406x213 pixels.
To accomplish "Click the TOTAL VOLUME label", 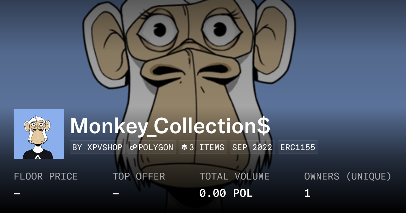I will tap(234, 176).
